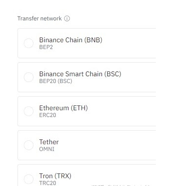
Task: Click the Ethereum (ETH) network title
Action: 64,108
